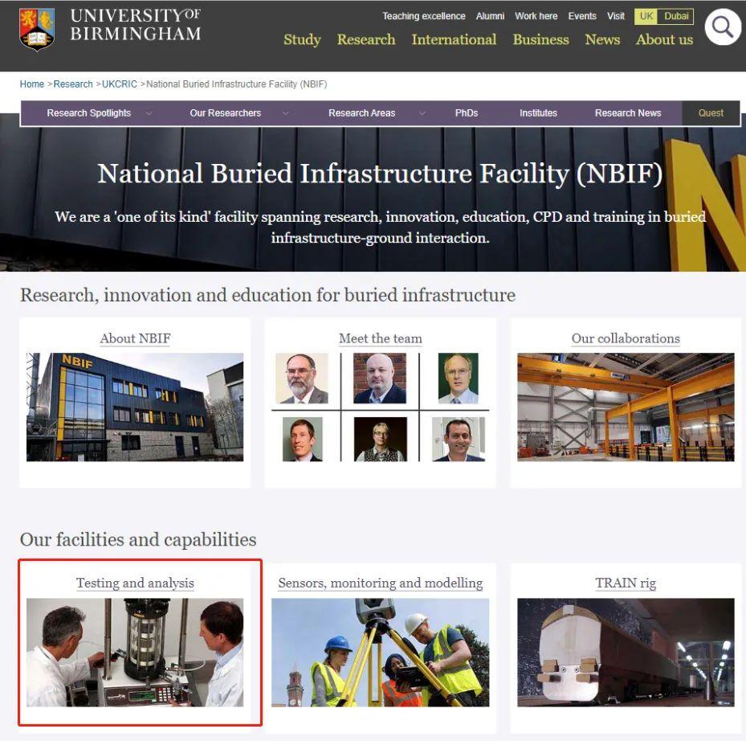Click the surveyors with tripod photo
This screenshot has width=746, height=741.
coord(380,653)
